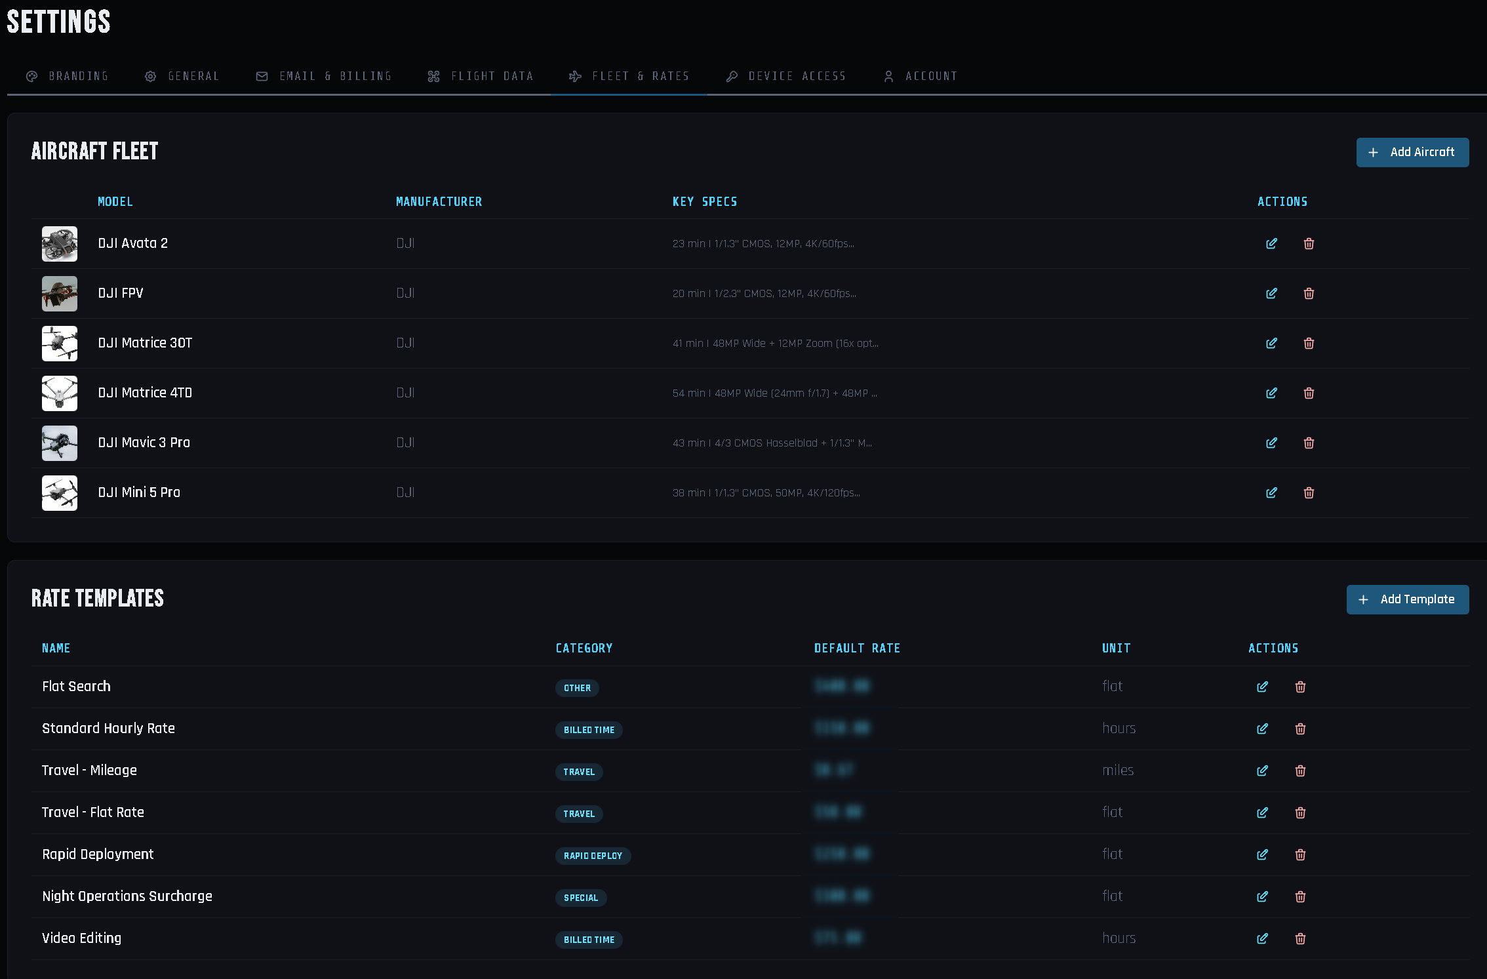Click the Default Rate column header
This screenshot has height=979, width=1487.
tap(857, 648)
